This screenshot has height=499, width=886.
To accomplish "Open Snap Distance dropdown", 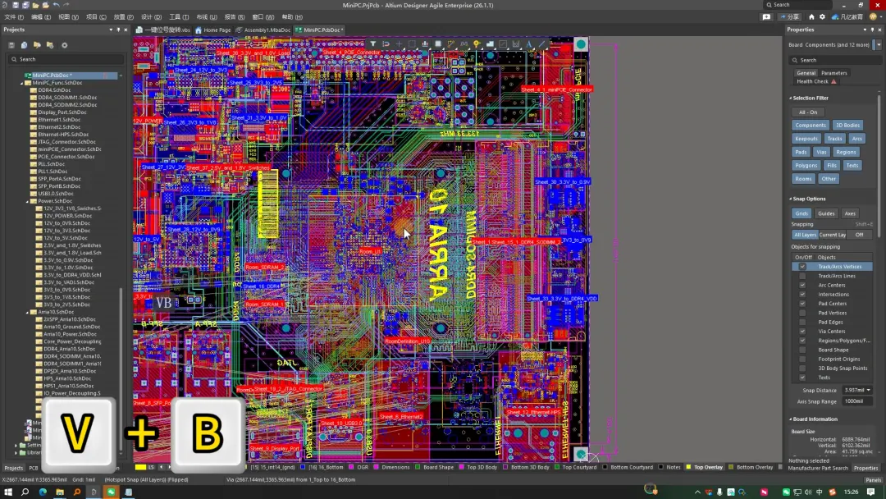I will [x=869, y=390].
